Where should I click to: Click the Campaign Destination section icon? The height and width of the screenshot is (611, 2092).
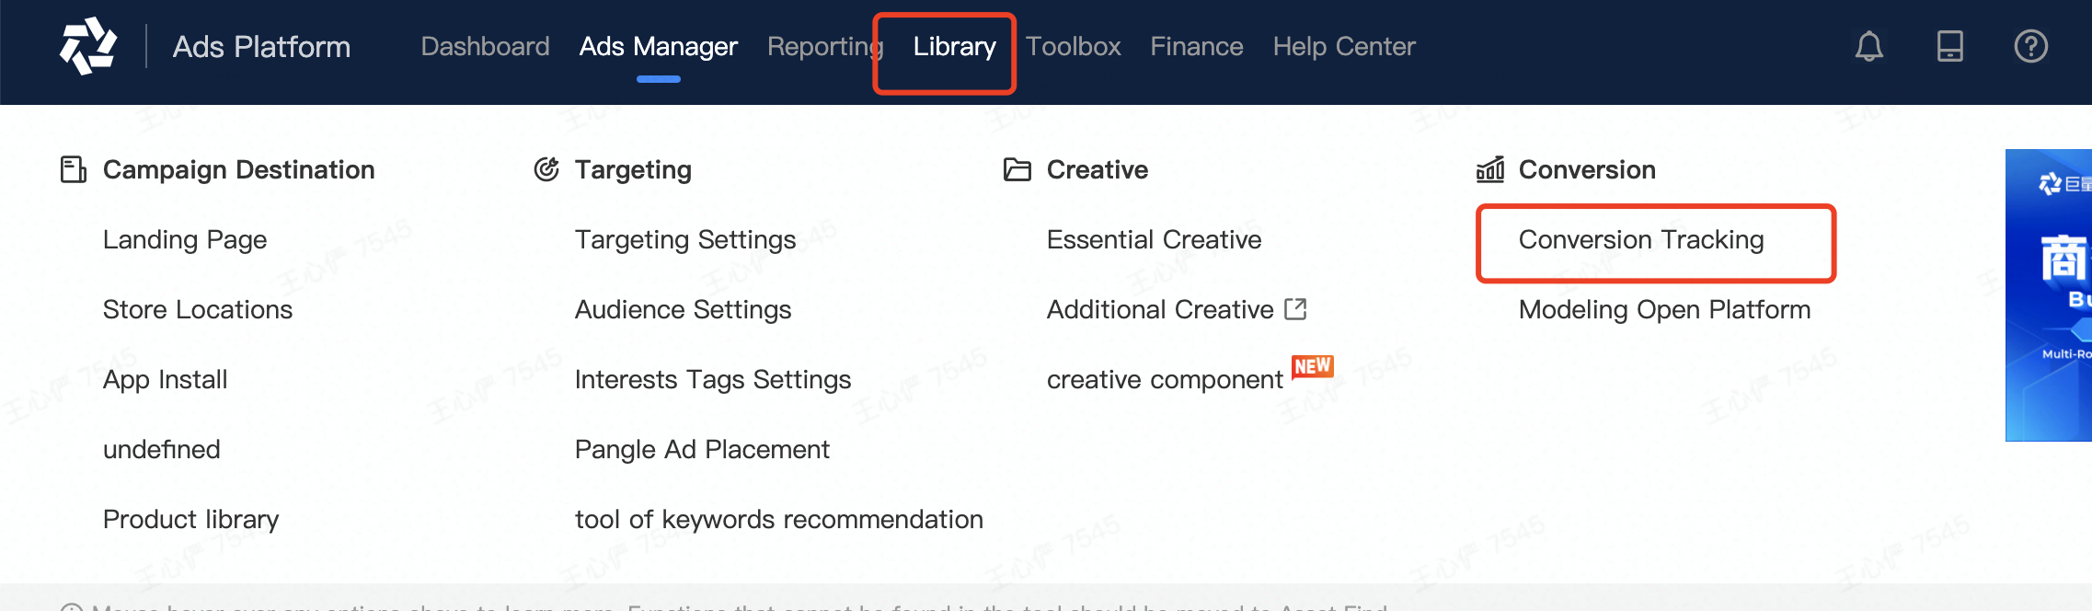(74, 169)
